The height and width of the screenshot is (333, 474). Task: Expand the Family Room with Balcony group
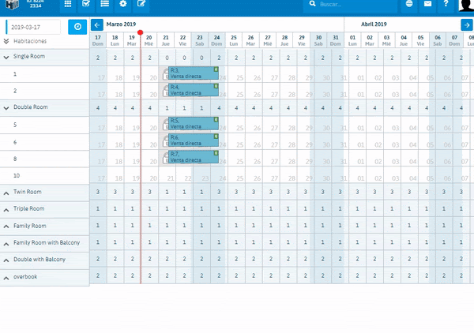pyautogui.click(x=6, y=242)
